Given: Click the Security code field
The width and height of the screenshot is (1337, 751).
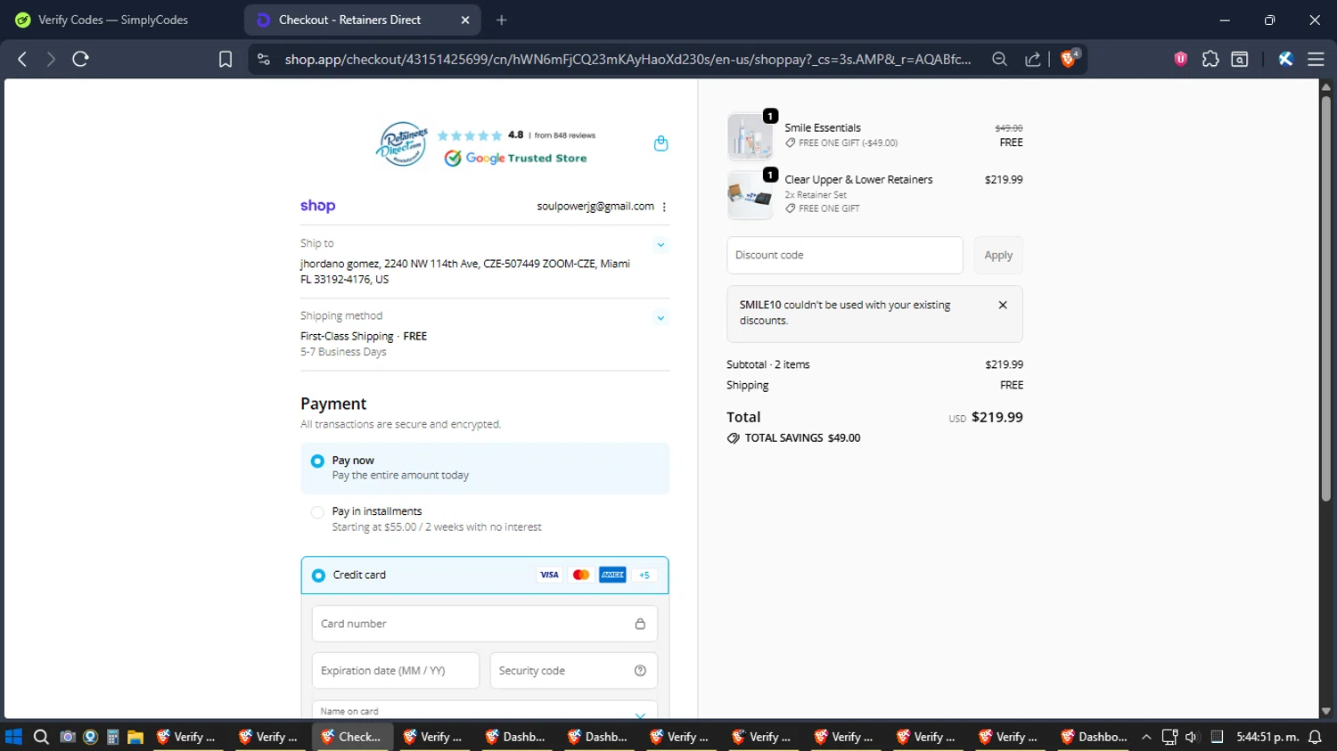Looking at the screenshot, I should click(x=574, y=671).
